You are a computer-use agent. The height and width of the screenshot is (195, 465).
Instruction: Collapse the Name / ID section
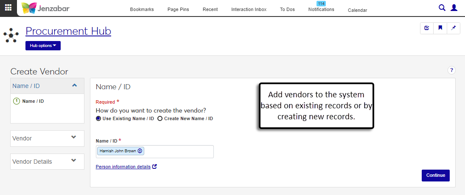coord(74,85)
